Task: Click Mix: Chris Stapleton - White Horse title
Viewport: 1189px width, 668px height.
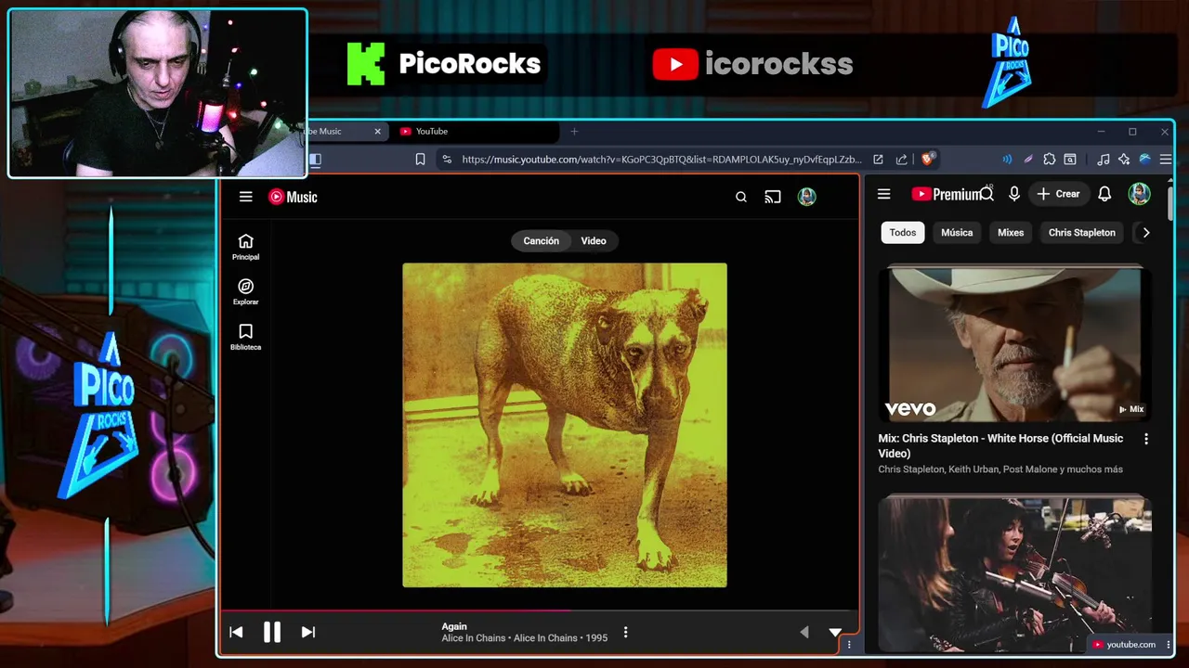Action: coord(1001,445)
